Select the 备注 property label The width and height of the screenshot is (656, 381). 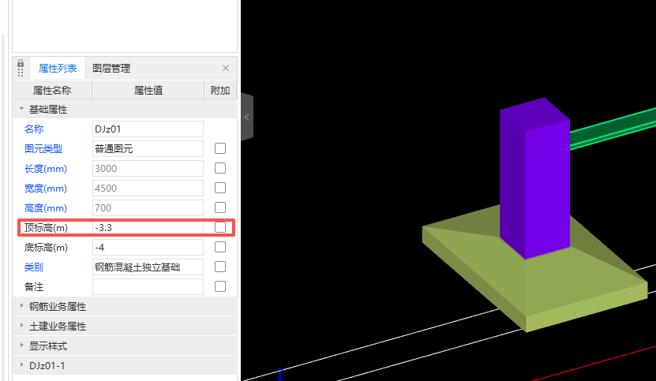[x=34, y=286]
